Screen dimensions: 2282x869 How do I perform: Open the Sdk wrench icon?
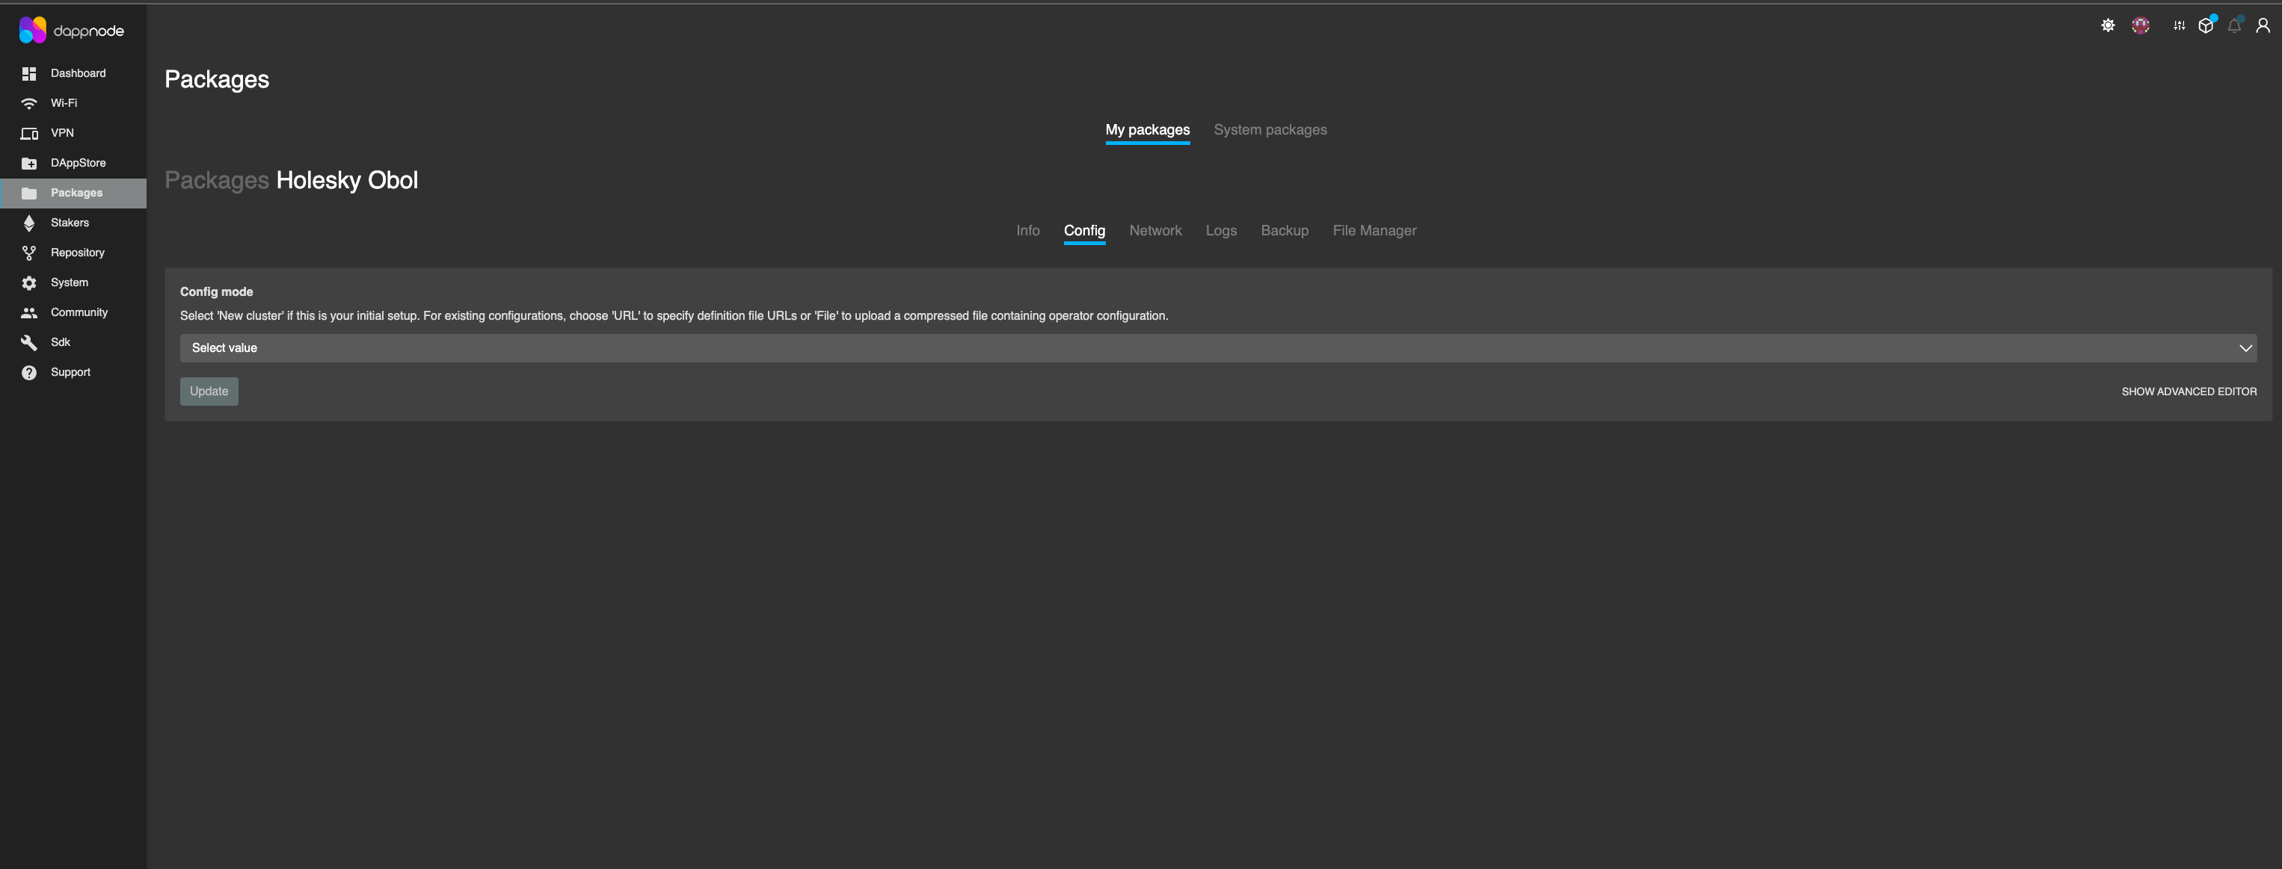tap(29, 341)
